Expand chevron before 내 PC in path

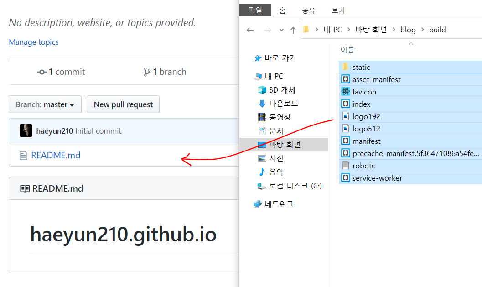pos(316,30)
